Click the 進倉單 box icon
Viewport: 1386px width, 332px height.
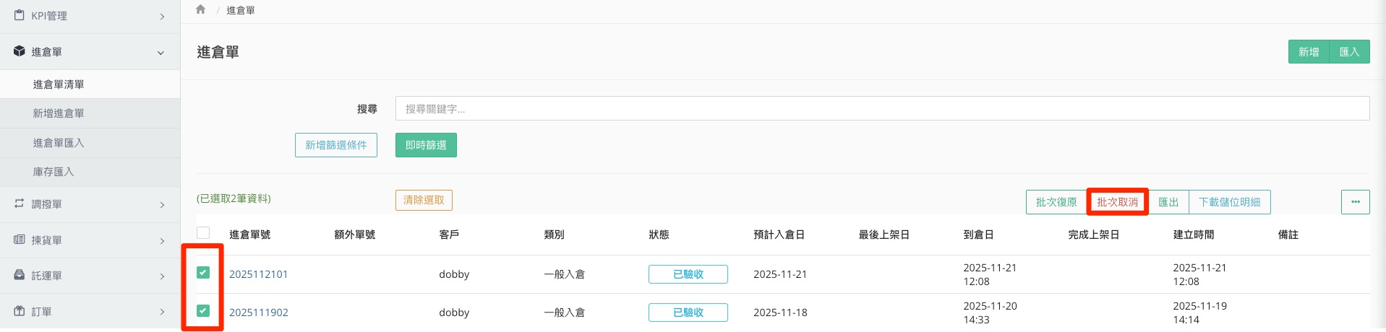[20, 51]
